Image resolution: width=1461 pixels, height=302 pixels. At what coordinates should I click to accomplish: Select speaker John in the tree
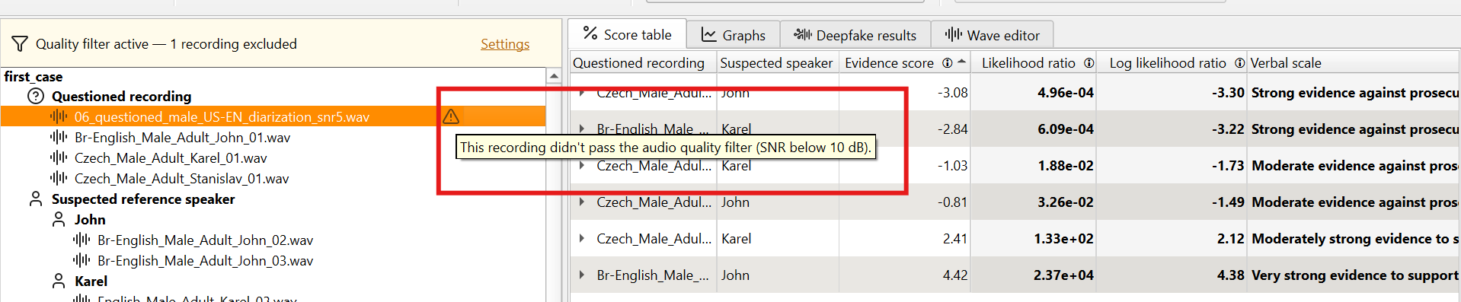click(90, 219)
